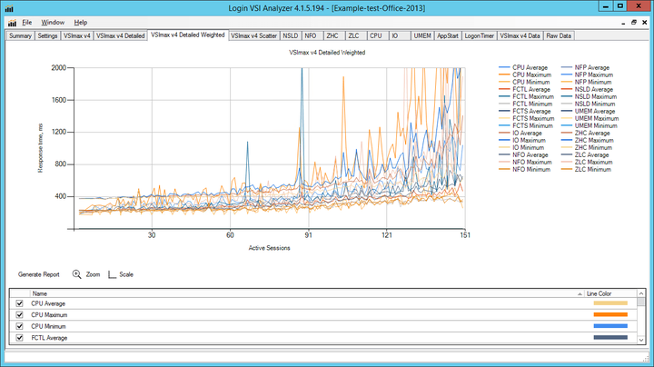Restore the inner document window
The image size is (654, 367).
coord(634,22)
